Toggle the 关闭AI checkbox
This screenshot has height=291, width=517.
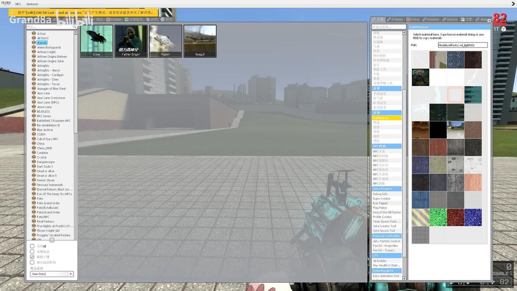click(x=32, y=246)
